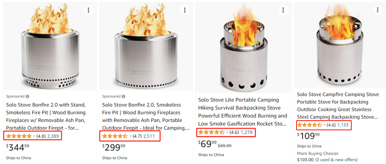View the 1,278 customer reviews
386x164 pixels.
(246, 132)
